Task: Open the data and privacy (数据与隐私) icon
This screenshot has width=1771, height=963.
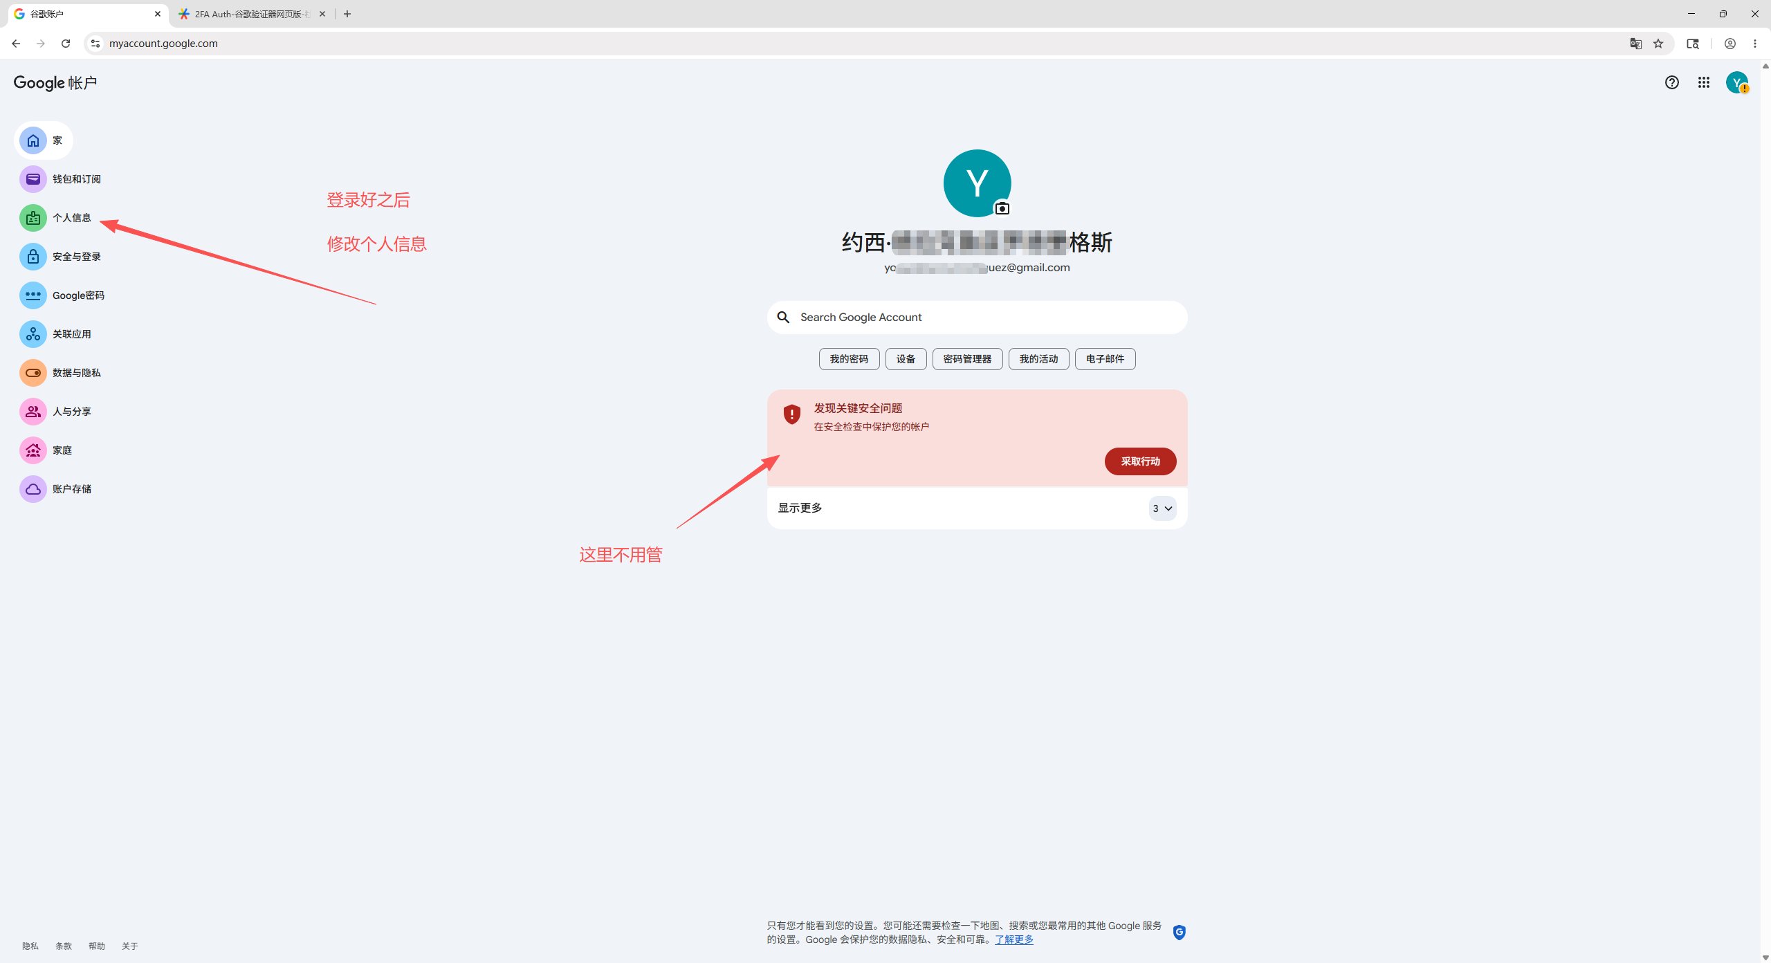Action: [33, 373]
